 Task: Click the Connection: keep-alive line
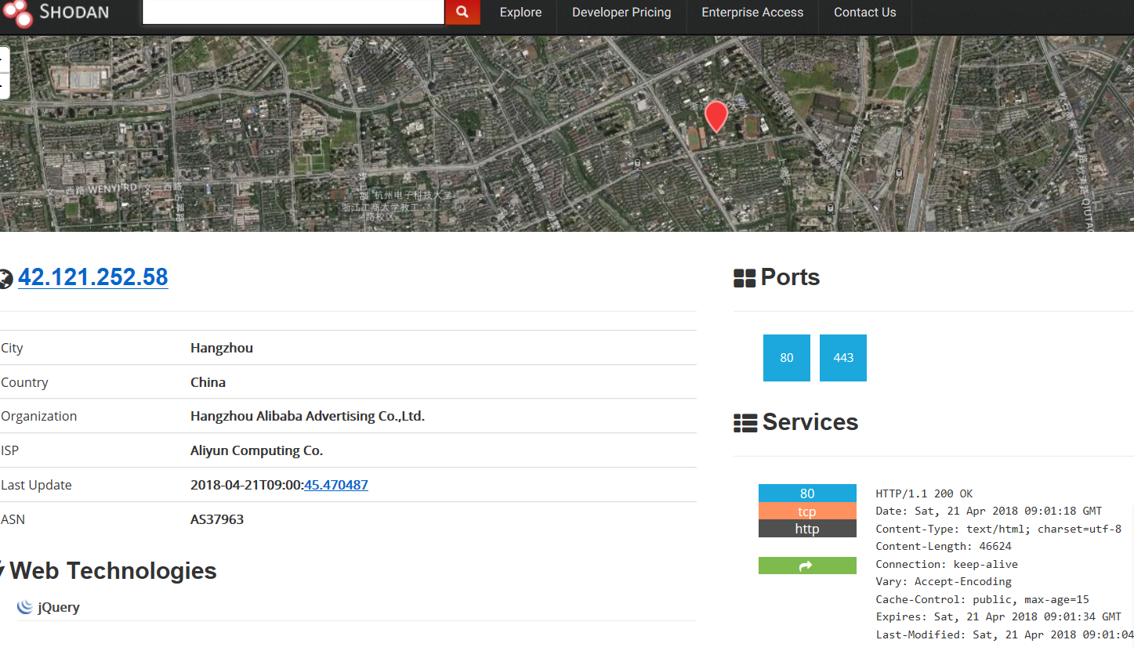(947, 564)
